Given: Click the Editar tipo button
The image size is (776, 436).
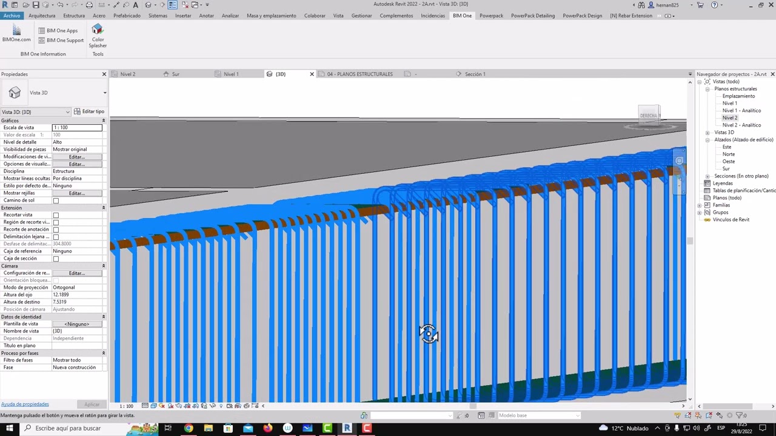Looking at the screenshot, I should [89, 111].
